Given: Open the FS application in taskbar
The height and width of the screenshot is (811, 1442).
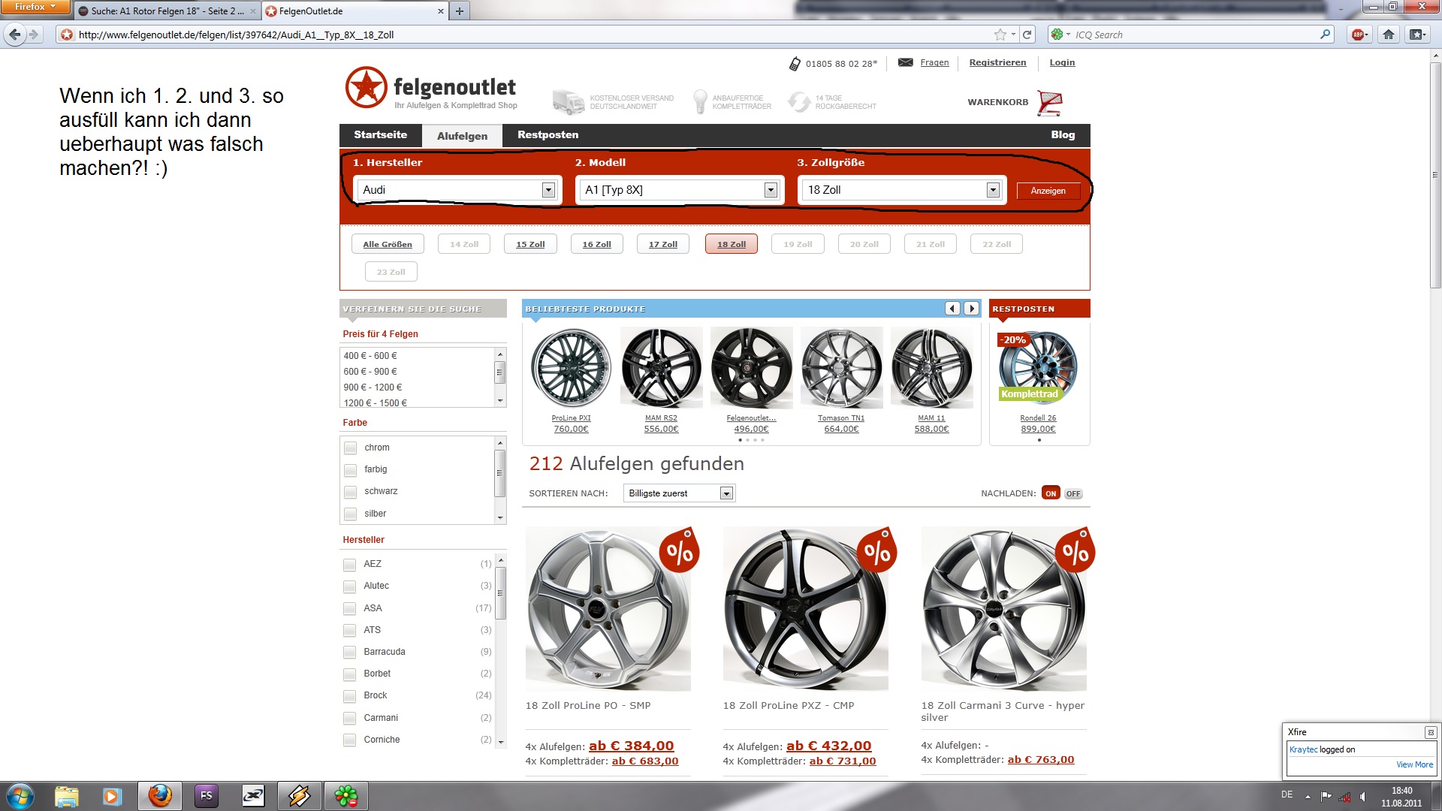Looking at the screenshot, I should (x=206, y=796).
